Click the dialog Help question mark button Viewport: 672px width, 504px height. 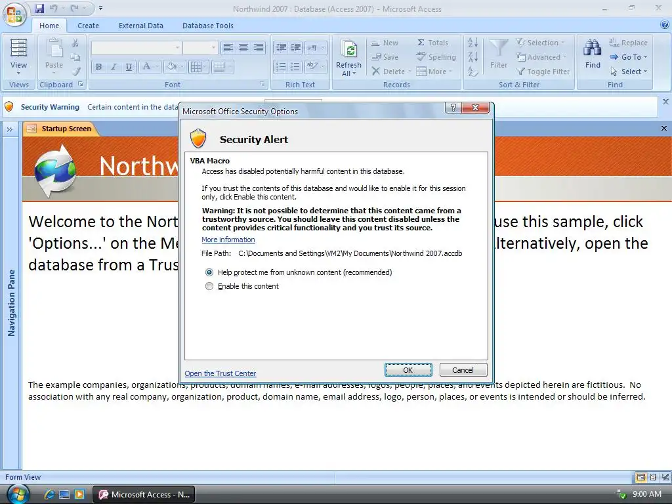pyautogui.click(x=453, y=108)
